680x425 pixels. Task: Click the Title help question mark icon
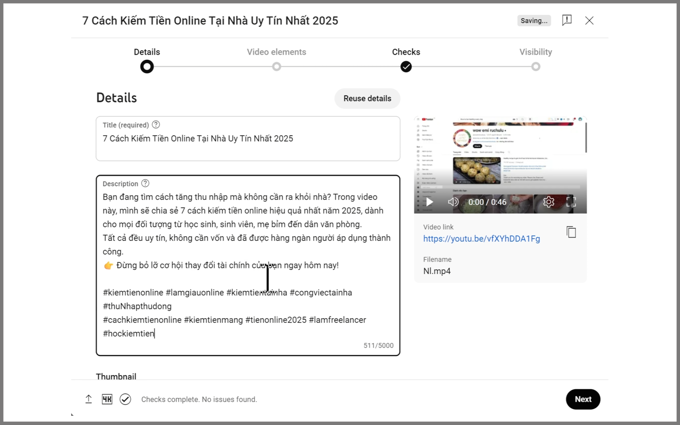(156, 125)
